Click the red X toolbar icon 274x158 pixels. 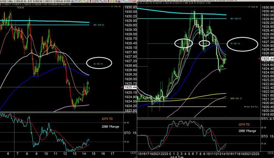pyautogui.click(x=134, y=1)
